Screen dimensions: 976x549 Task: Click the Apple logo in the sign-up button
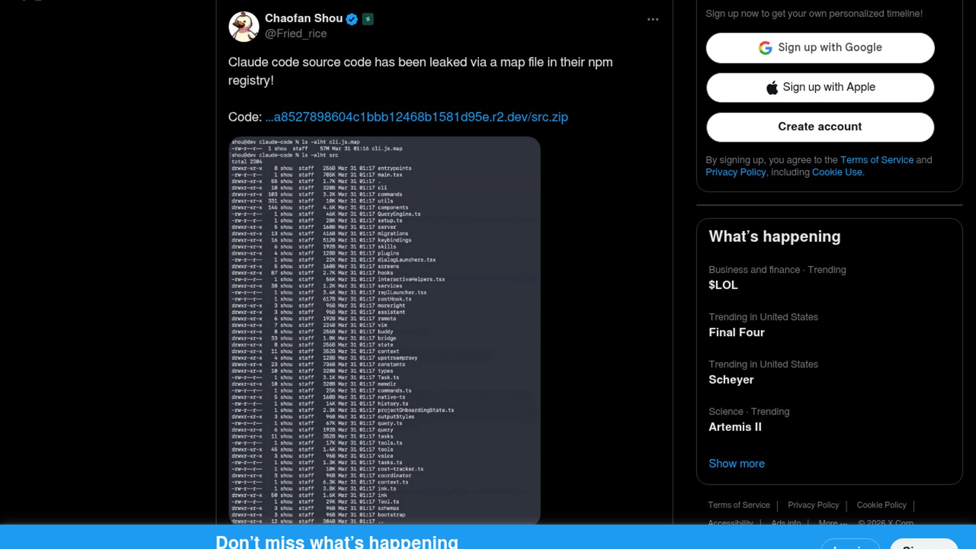pos(772,87)
